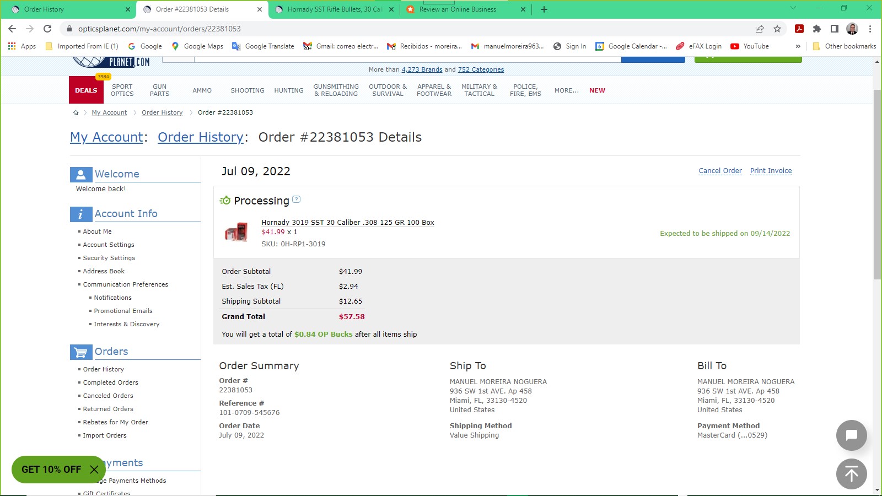Click the Account Info 'i' icon
This screenshot has width=882, height=496.
coord(80,214)
